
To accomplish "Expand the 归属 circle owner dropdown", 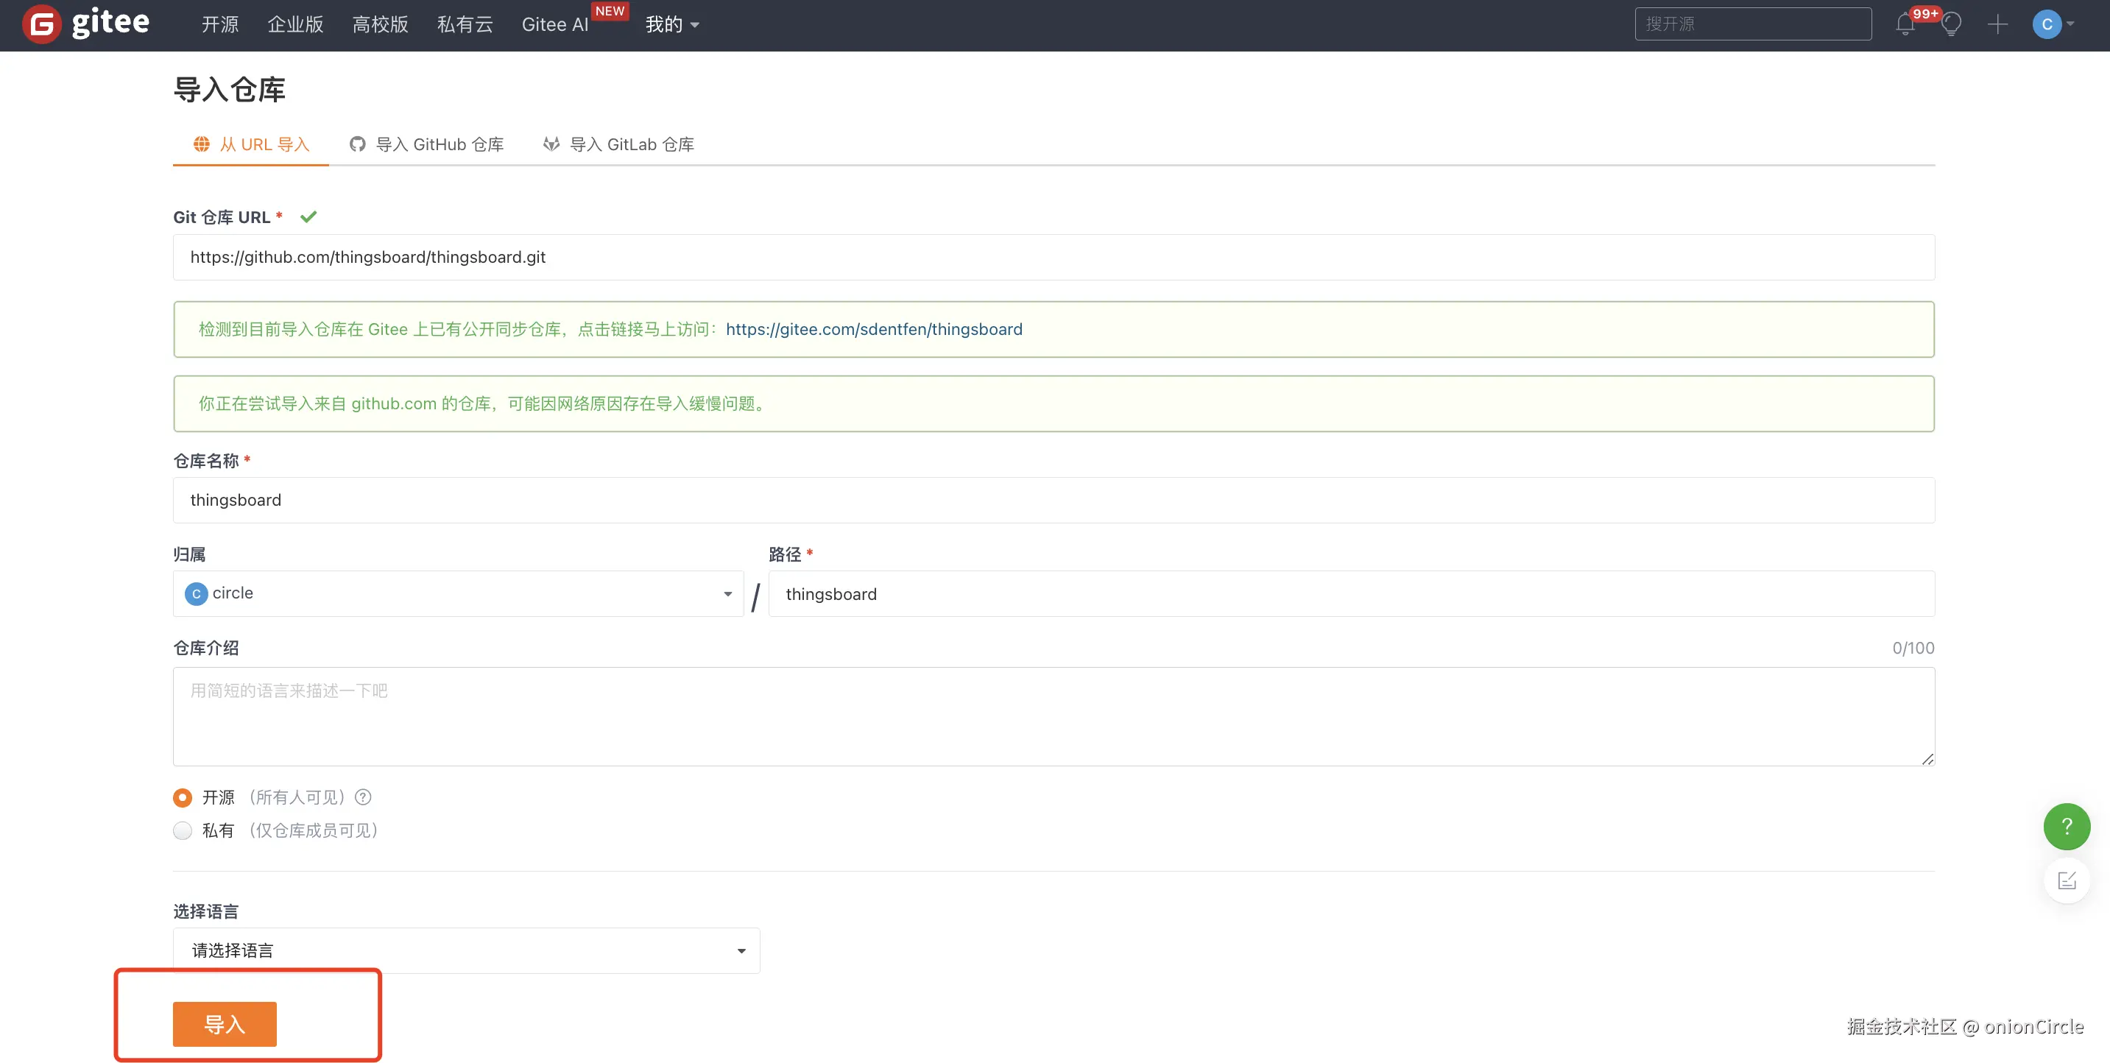I will (x=457, y=594).
